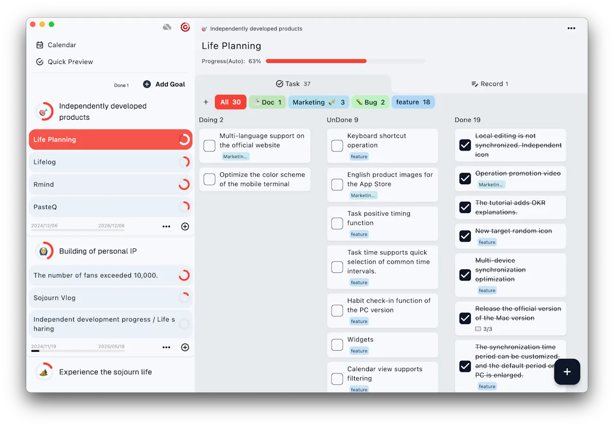Click the Doing 2 column header
The width and height of the screenshot is (614, 427).
point(211,120)
